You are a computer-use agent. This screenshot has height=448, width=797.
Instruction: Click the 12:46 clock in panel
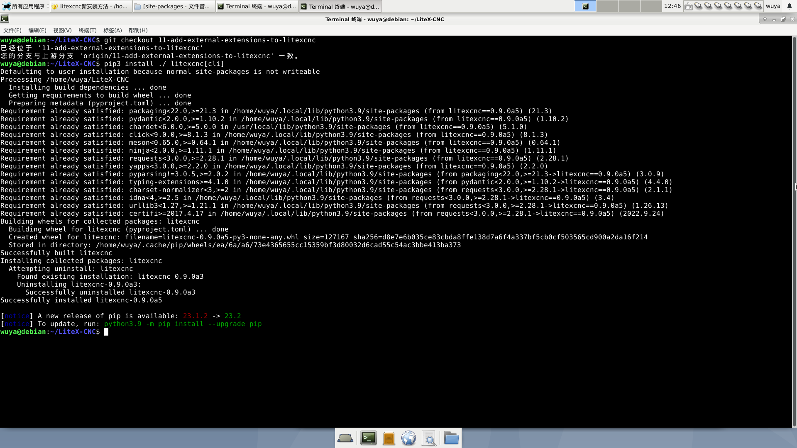coord(672,6)
